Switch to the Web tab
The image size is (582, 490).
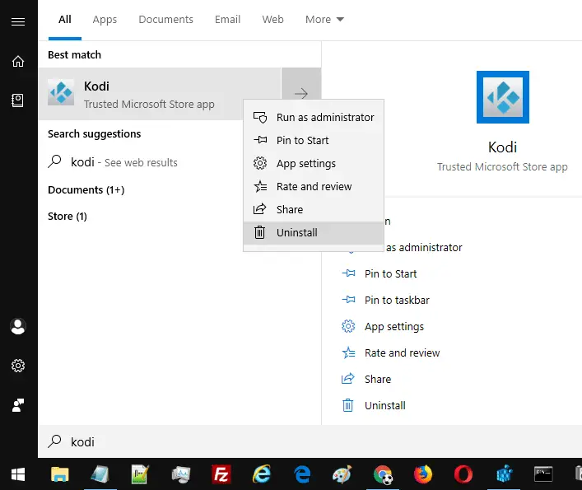pos(272,19)
